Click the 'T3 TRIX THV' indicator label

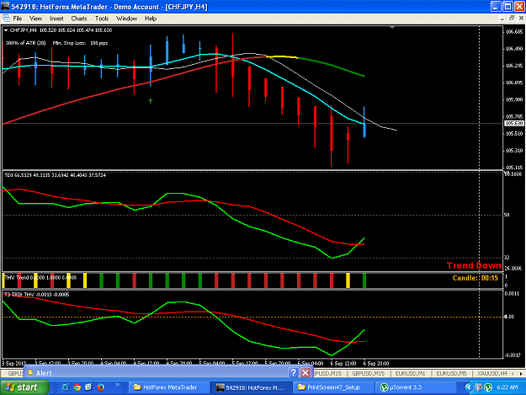pyautogui.click(x=37, y=294)
